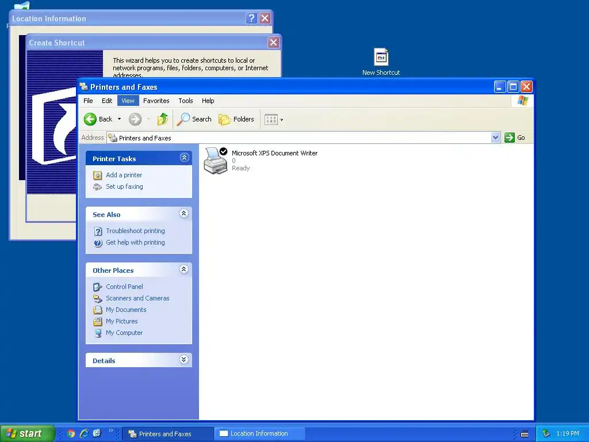Click the Windows flag logo in menu bar

[522, 101]
